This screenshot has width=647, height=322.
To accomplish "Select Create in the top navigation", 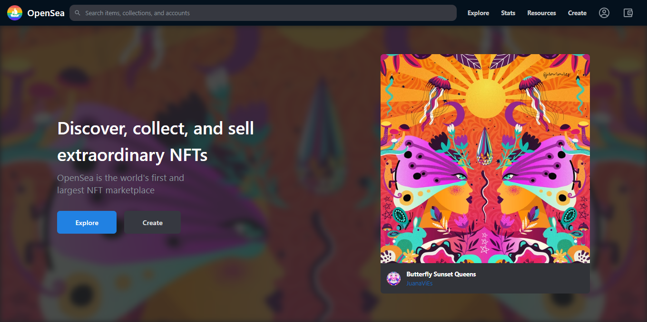I will (x=577, y=13).
